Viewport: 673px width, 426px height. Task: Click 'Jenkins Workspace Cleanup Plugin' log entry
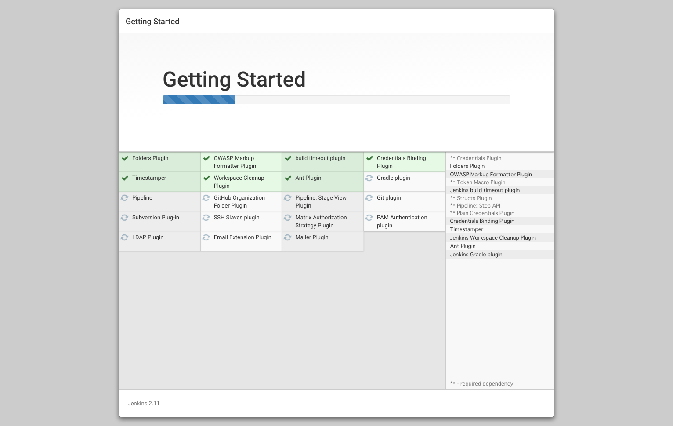pos(493,238)
